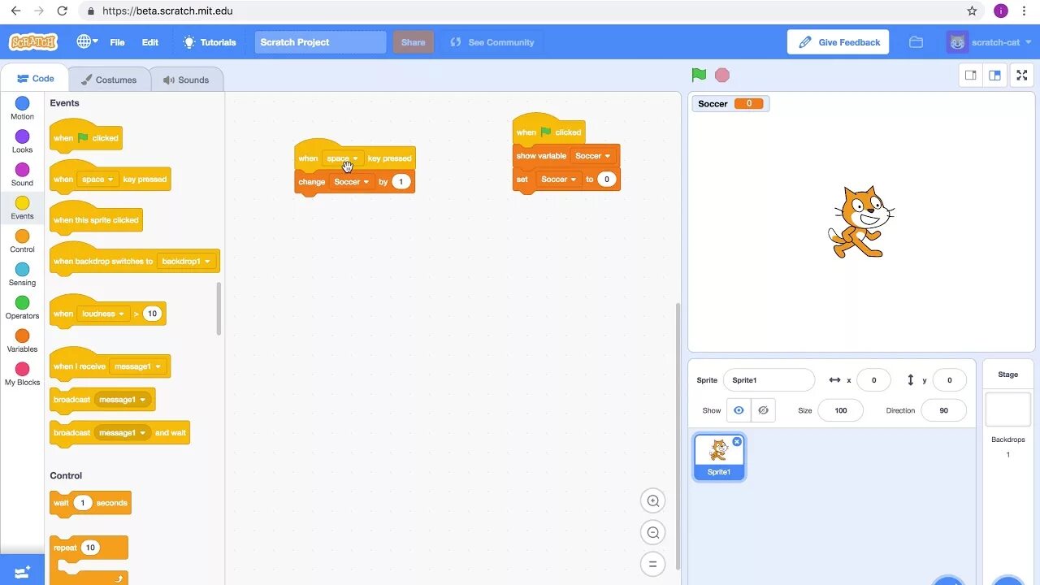Select the Variables category circle

pos(22,336)
